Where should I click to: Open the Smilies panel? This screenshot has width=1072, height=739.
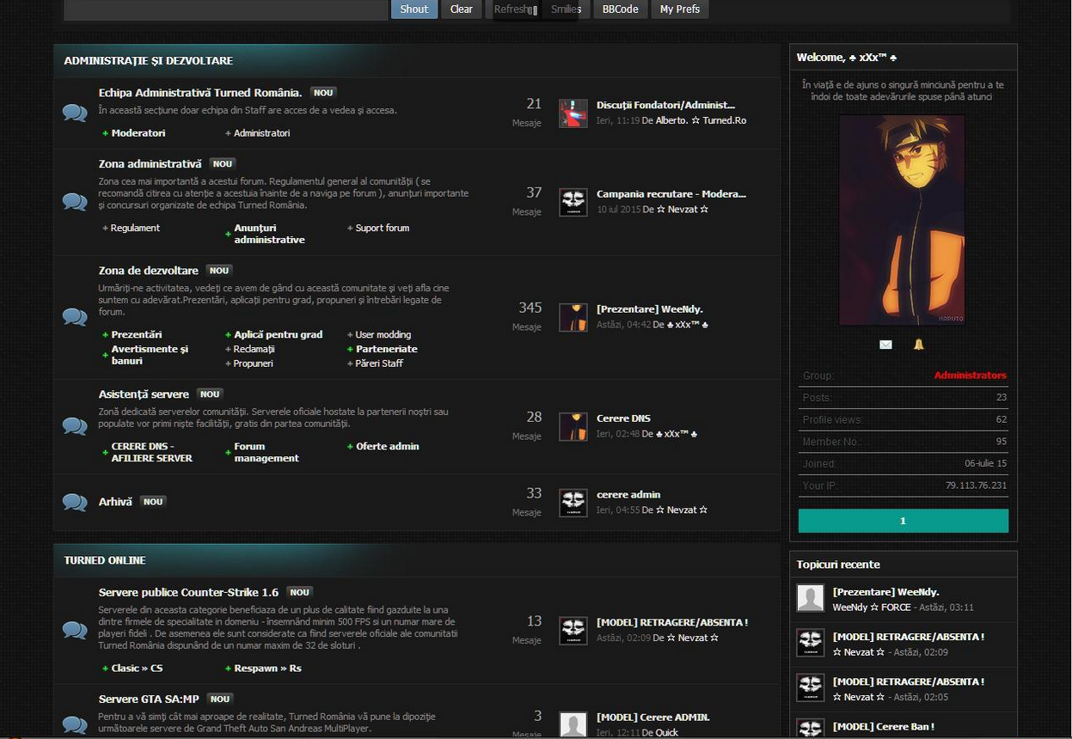tap(566, 9)
